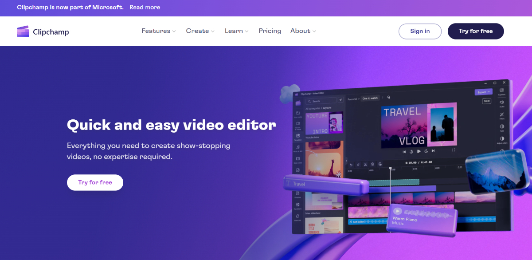This screenshot has width=532, height=260.
Task: Click the rewind control left of play
Action: point(411,151)
